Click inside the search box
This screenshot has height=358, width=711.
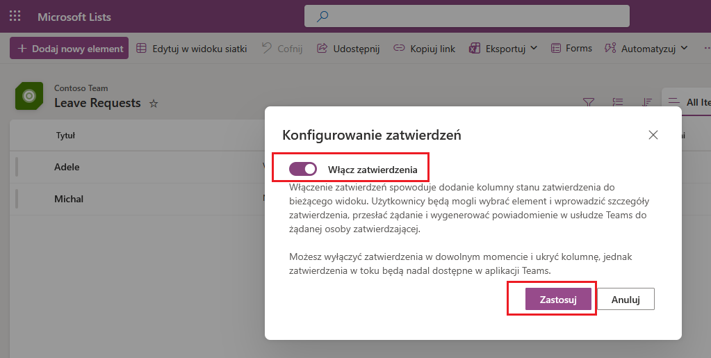click(473, 16)
